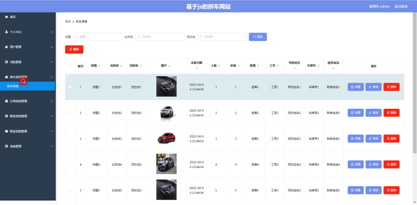The width and height of the screenshot is (417, 205).
Task: Click the 司机管理 grid icon
Action: [x=7, y=62]
